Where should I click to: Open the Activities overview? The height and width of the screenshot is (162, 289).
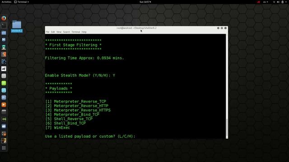[6, 2]
